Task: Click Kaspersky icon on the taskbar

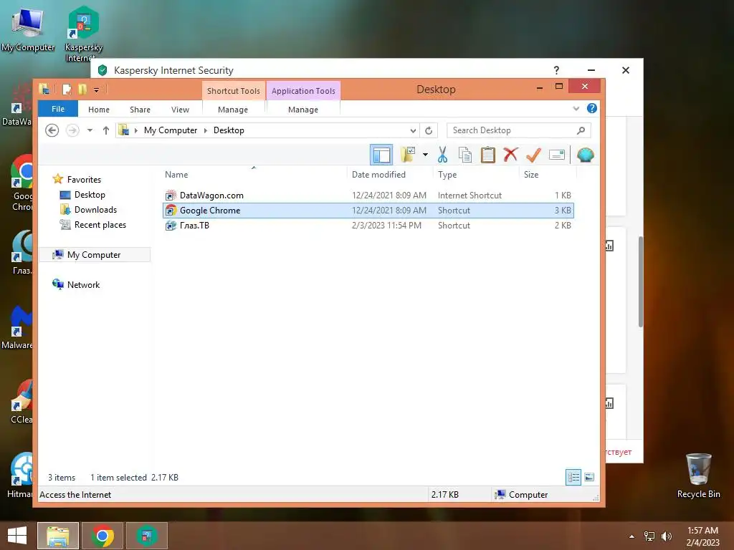Action: [x=147, y=536]
